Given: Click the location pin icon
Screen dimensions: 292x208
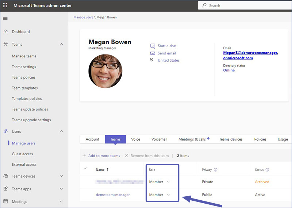Looking at the screenshot, I should click(152, 60).
